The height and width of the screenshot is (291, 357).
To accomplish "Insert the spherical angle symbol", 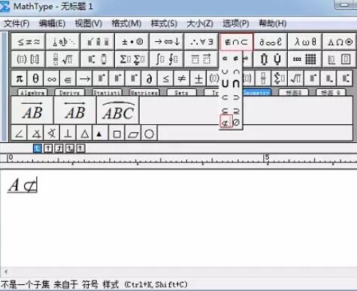I will pyautogui.click(x=52, y=133).
